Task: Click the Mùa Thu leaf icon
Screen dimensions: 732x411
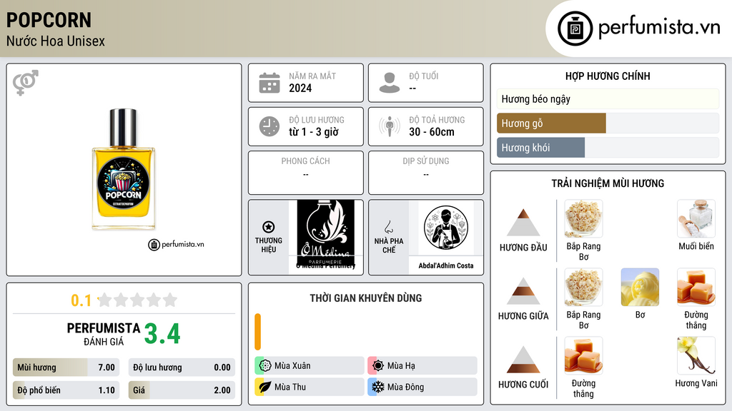Action: pos(265,387)
